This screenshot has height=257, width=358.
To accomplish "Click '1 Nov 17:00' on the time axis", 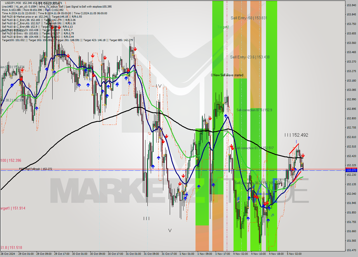I will tap(223, 254).
